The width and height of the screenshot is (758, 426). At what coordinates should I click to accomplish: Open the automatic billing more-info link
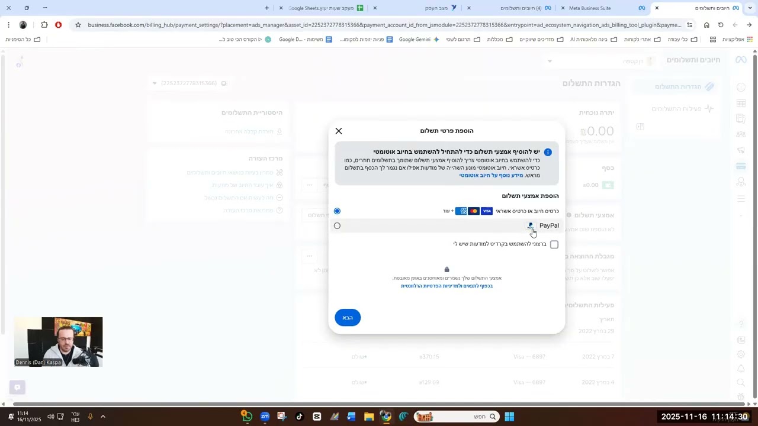click(491, 175)
